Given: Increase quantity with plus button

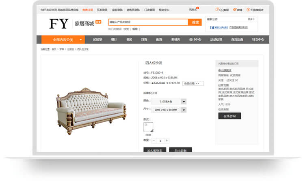Looking at the screenshot, I should click(x=167, y=140).
